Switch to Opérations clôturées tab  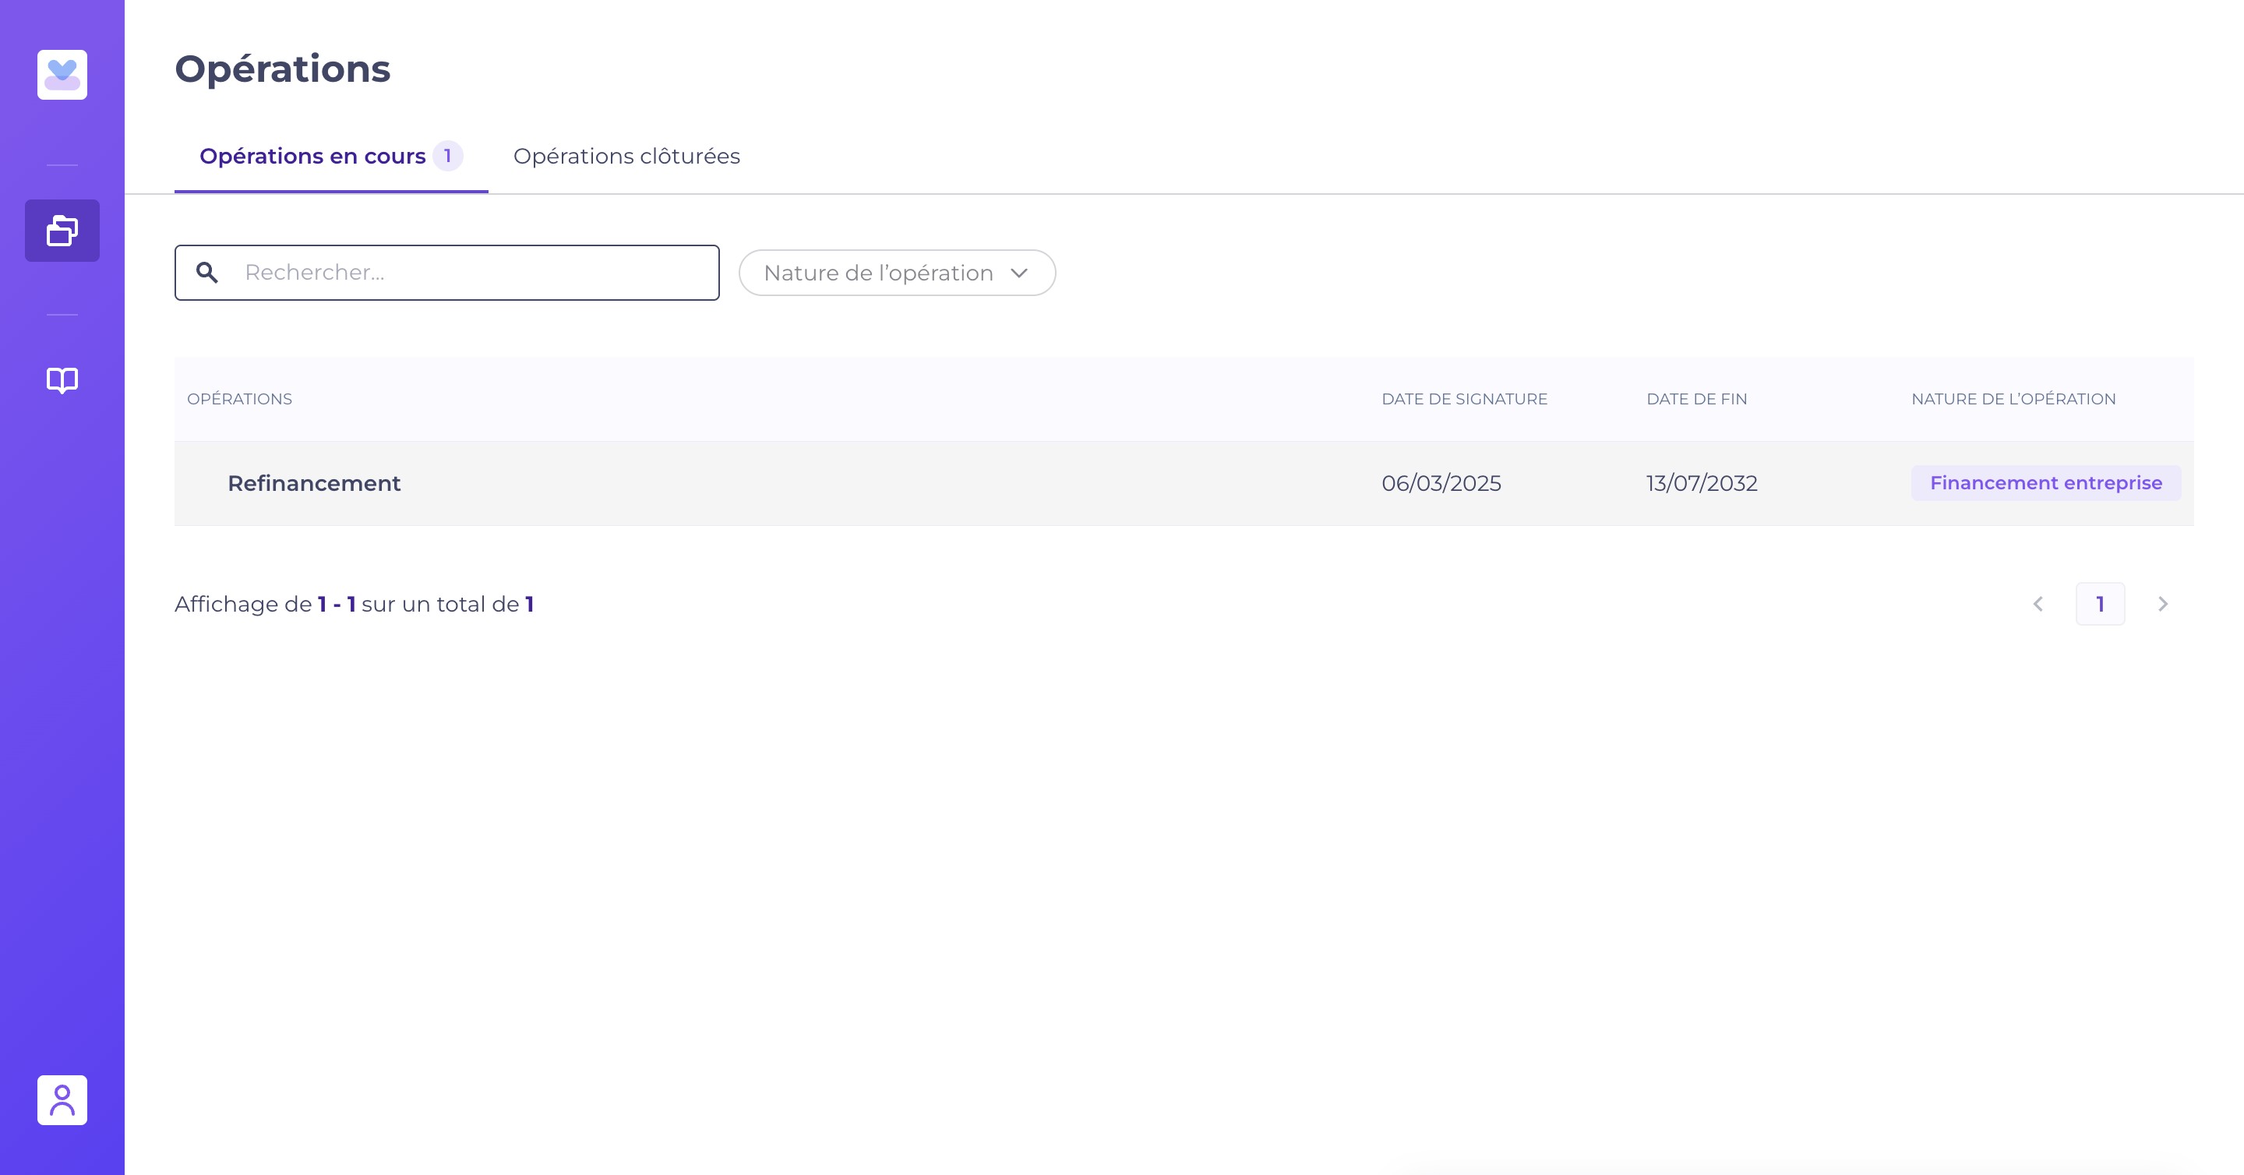click(626, 157)
